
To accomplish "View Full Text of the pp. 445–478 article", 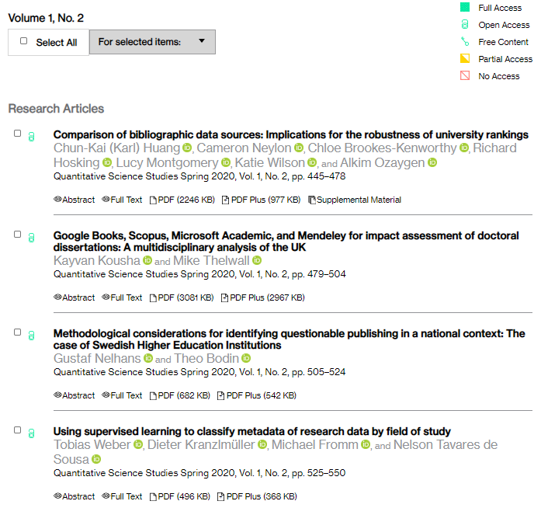I will pos(122,200).
